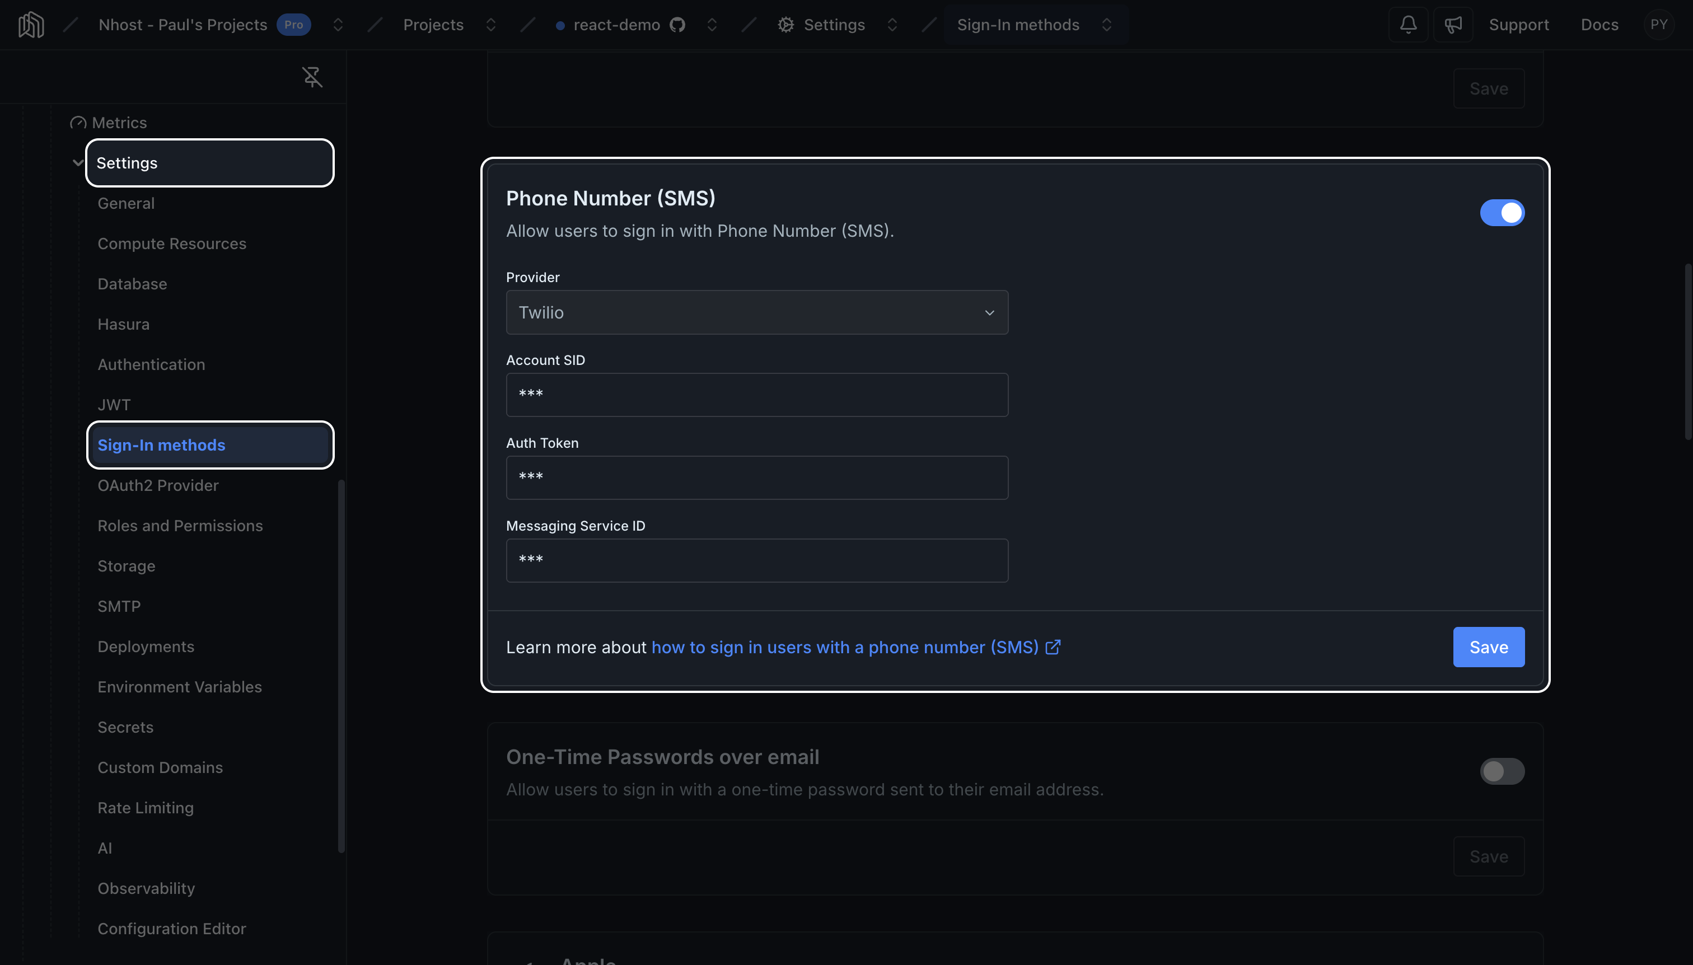Screen dimensions: 1693x965
Task: Click the Nhost logo icon
Action: (x=31, y=25)
